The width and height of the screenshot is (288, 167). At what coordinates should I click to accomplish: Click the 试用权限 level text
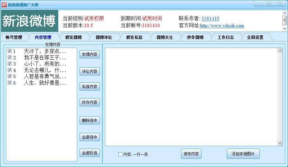[94, 18]
